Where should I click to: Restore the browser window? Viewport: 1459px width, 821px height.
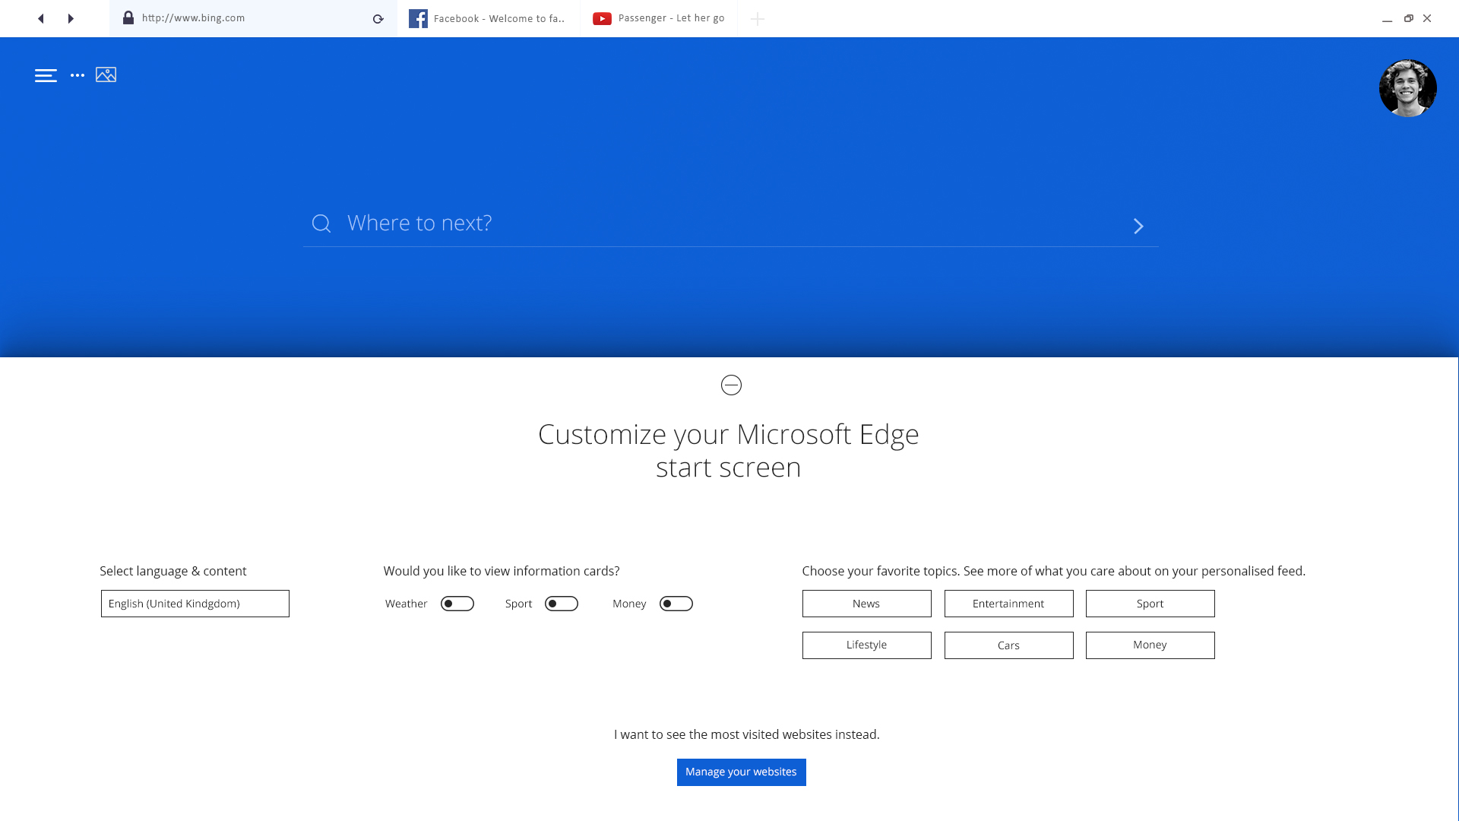[x=1408, y=18]
